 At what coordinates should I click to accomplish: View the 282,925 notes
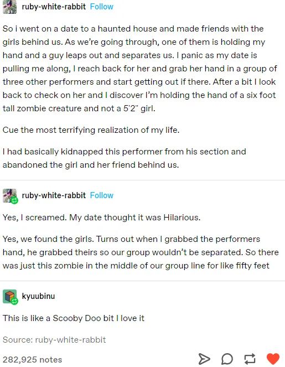pyautogui.click(x=32, y=359)
